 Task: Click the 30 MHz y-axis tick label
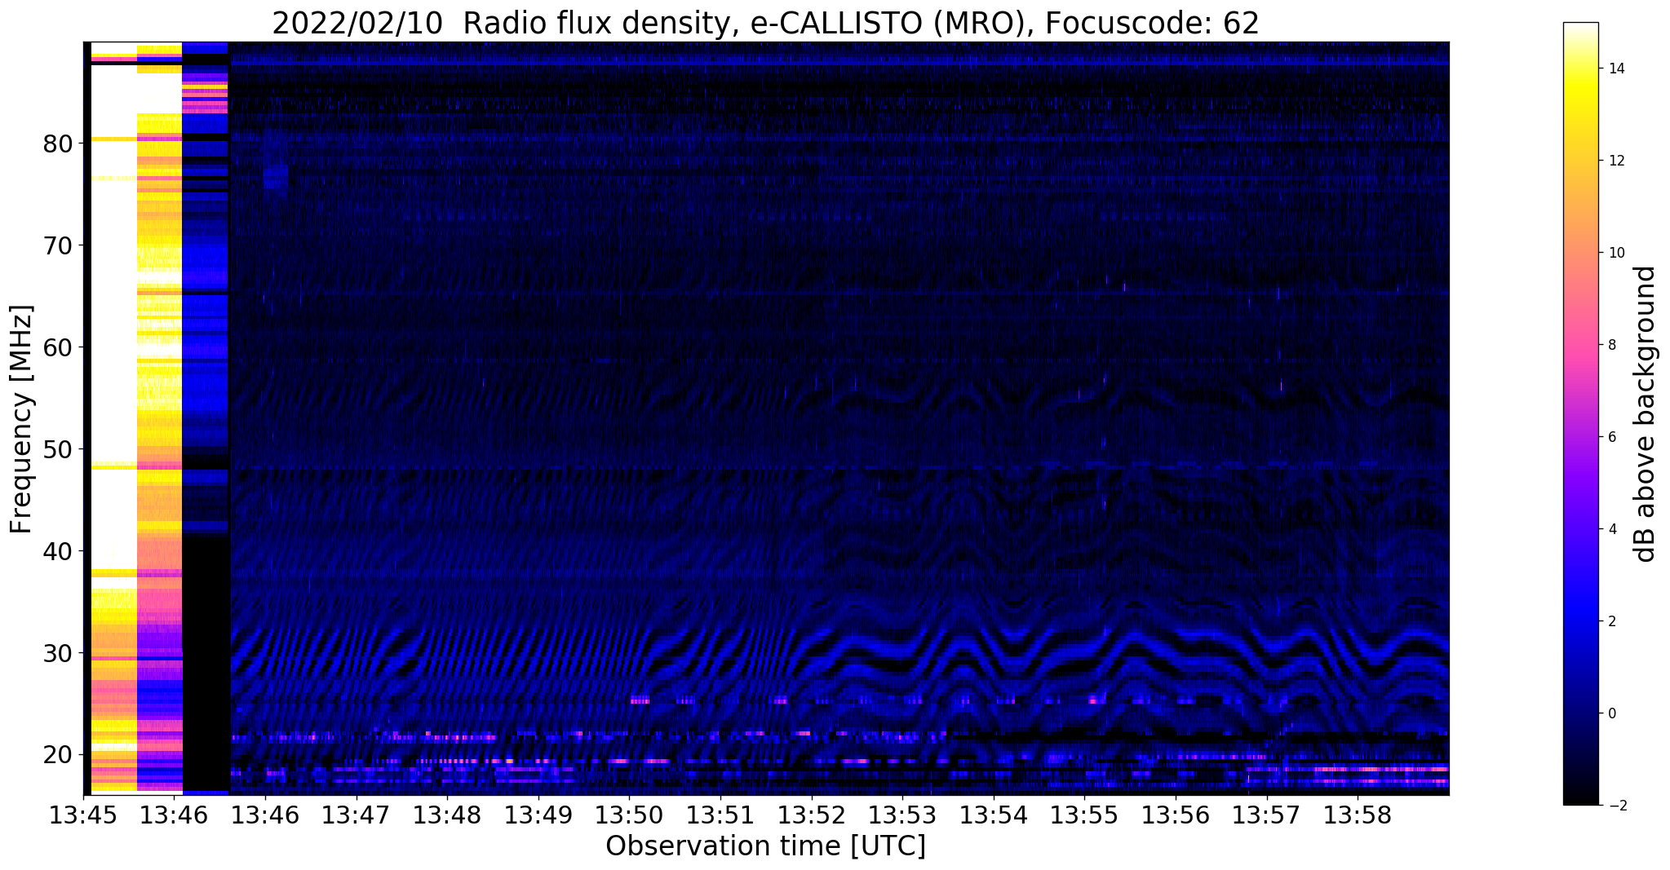tap(58, 653)
